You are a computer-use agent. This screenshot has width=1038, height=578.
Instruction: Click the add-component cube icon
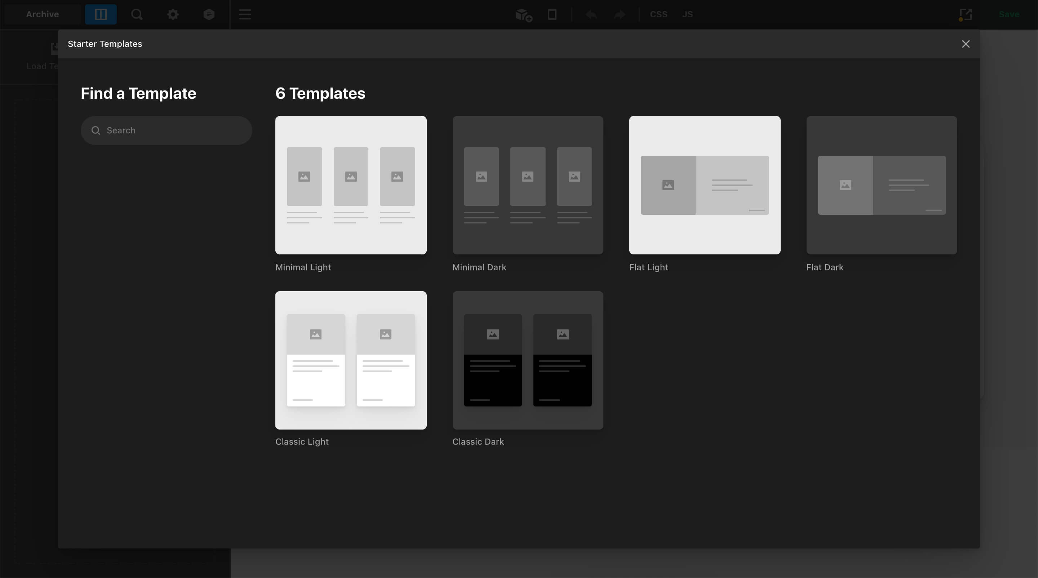coord(523,15)
